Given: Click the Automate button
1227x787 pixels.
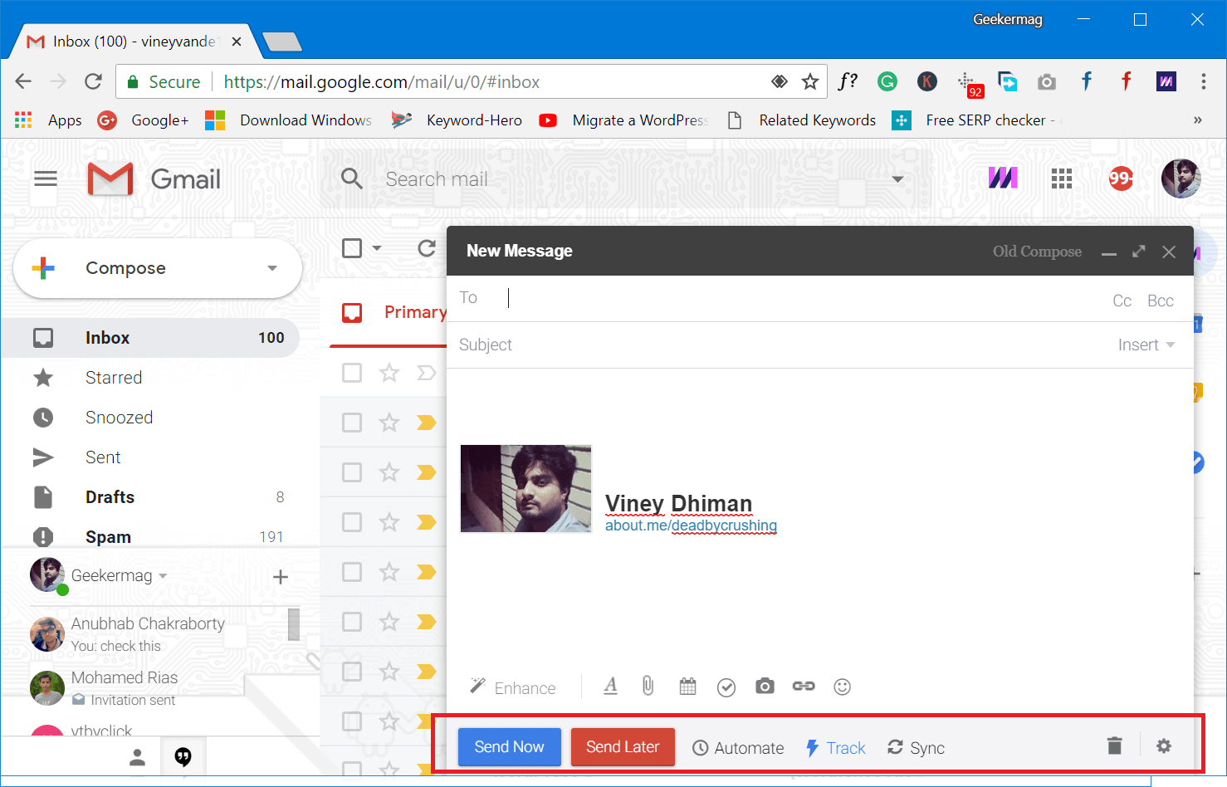Looking at the screenshot, I should click(x=738, y=748).
